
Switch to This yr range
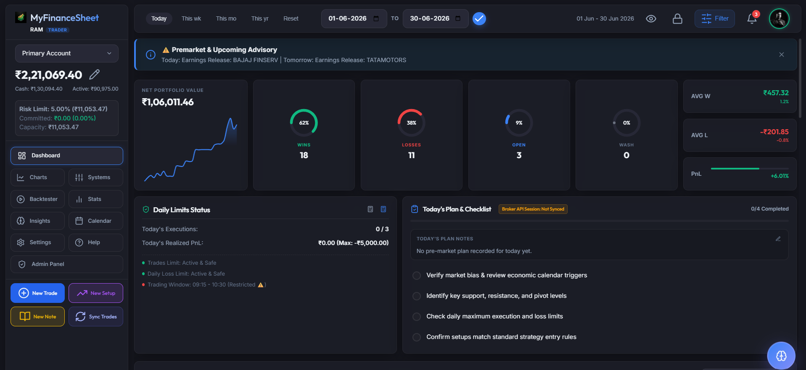(260, 18)
